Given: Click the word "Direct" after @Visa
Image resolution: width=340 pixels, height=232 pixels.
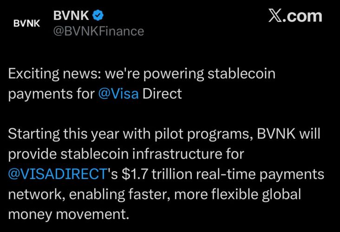Looking at the screenshot, I should (x=162, y=93).
